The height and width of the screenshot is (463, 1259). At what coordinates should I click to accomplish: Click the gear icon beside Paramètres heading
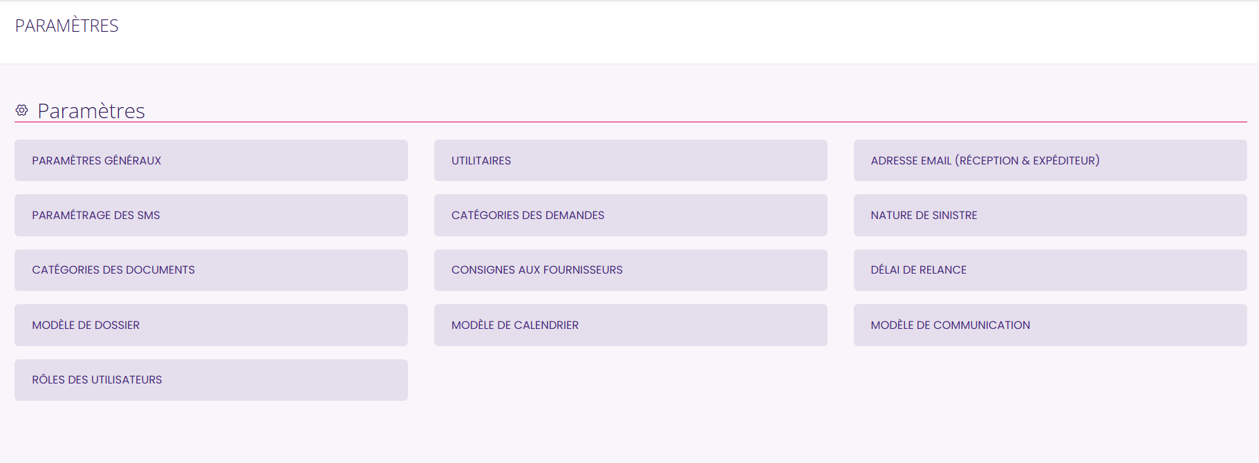(22, 110)
